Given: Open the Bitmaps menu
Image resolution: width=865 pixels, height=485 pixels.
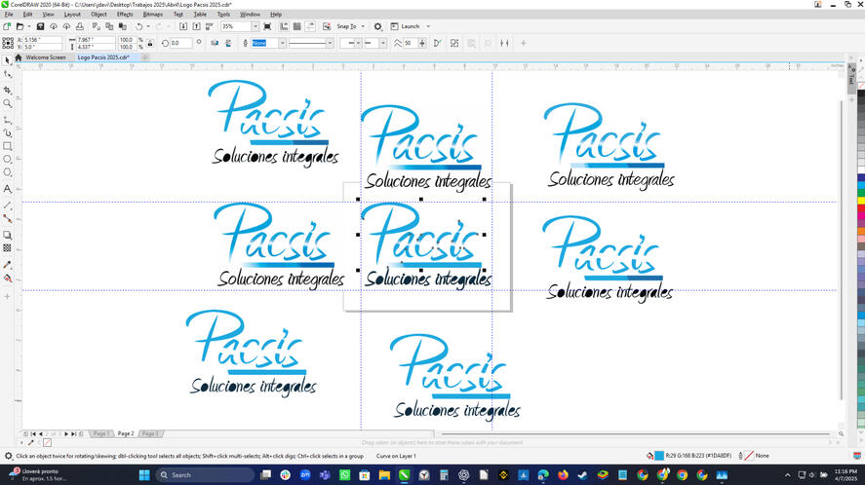Looking at the screenshot, I should [x=153, y=15].
